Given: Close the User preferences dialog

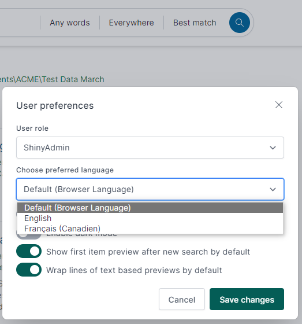Looking at the screenshot, I should coord(279,105).
